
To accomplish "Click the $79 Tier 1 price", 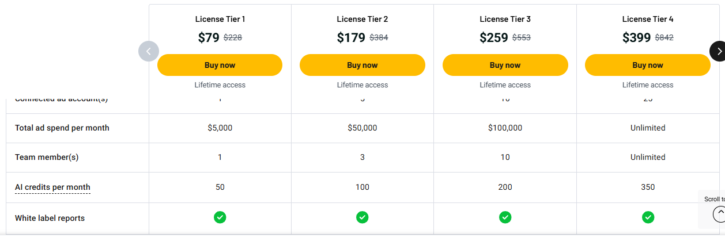I will pyautogui.click(x=209, y=38).
